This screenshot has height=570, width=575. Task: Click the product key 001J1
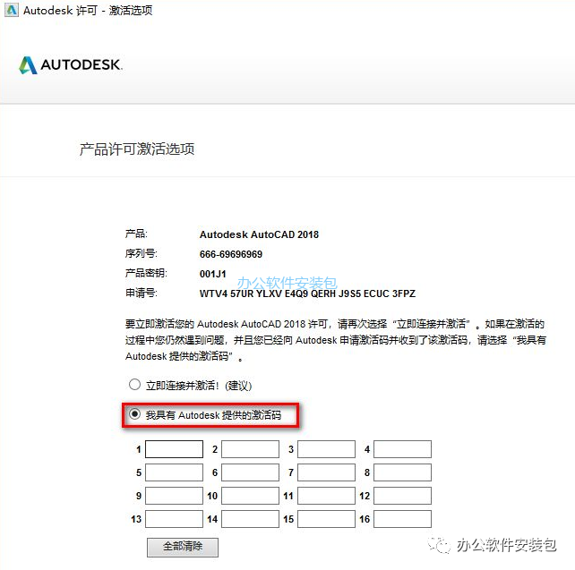[212, 274]
